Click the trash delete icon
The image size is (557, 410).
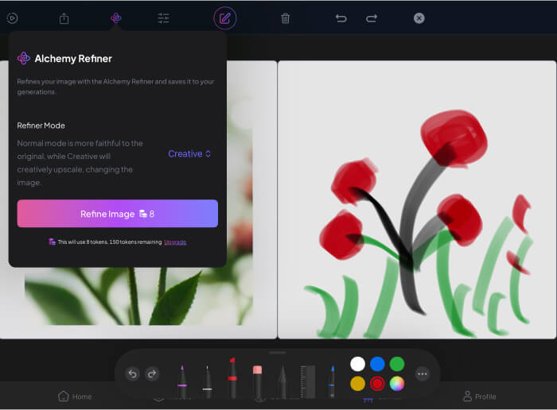pyautogui.click(x=286, y=18)
